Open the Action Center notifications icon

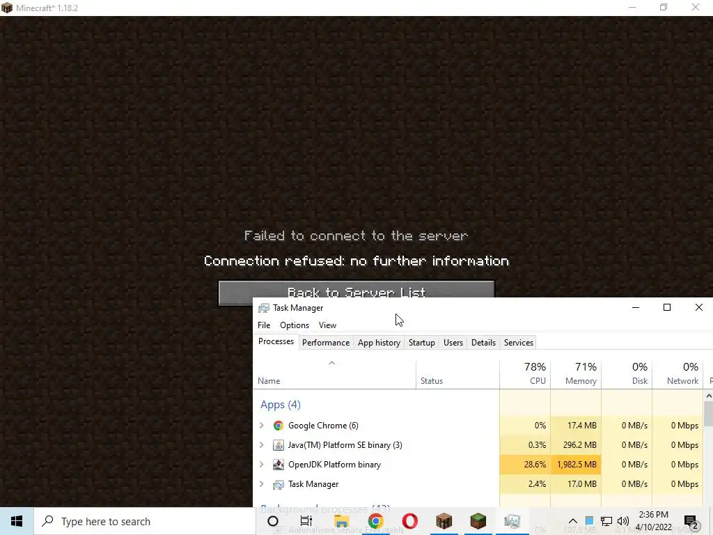[x=691, y=521]
